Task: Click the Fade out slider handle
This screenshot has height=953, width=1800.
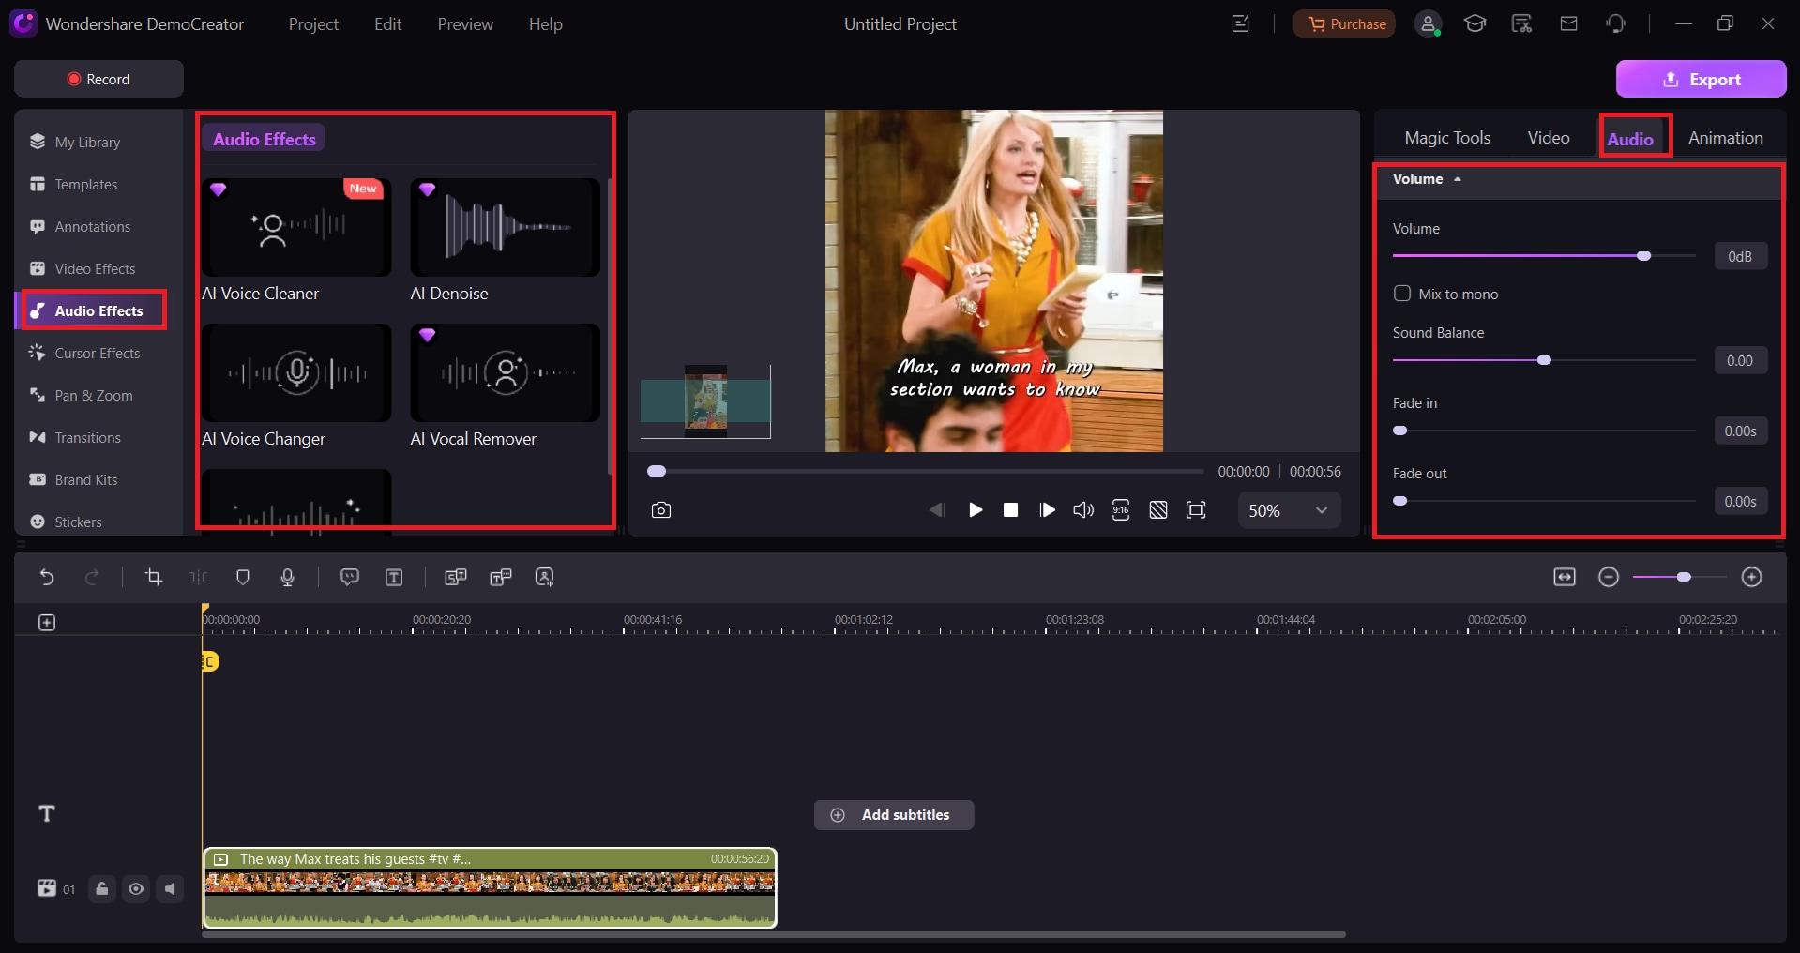Action: click(x=1400, y=501)
